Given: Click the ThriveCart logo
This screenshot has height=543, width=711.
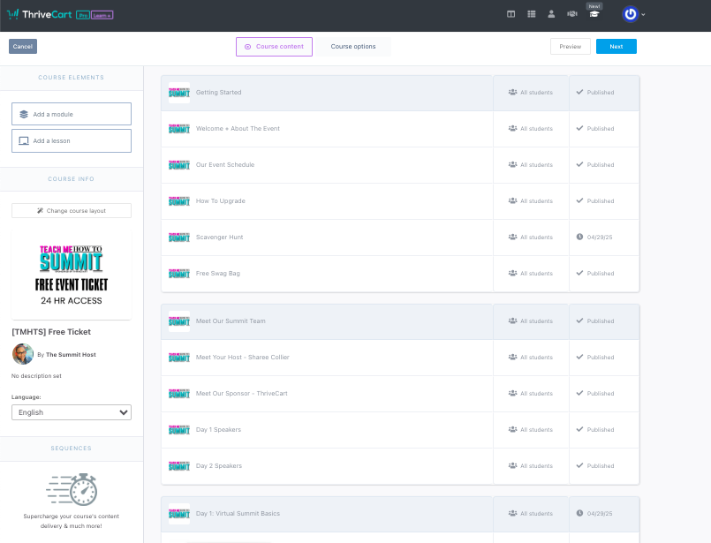Looking at the screenshot, I should point(40,14).
